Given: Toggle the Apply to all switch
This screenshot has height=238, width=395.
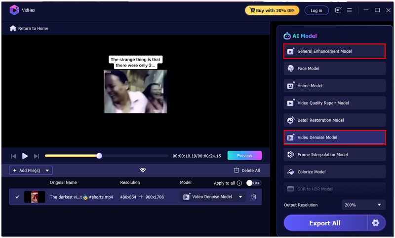Looking at the screenshot, I should [x=253, y=183].
